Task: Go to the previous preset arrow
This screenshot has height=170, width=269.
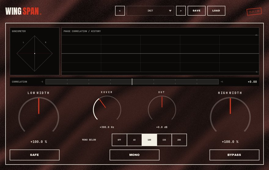Action: (x=120, y=11)
